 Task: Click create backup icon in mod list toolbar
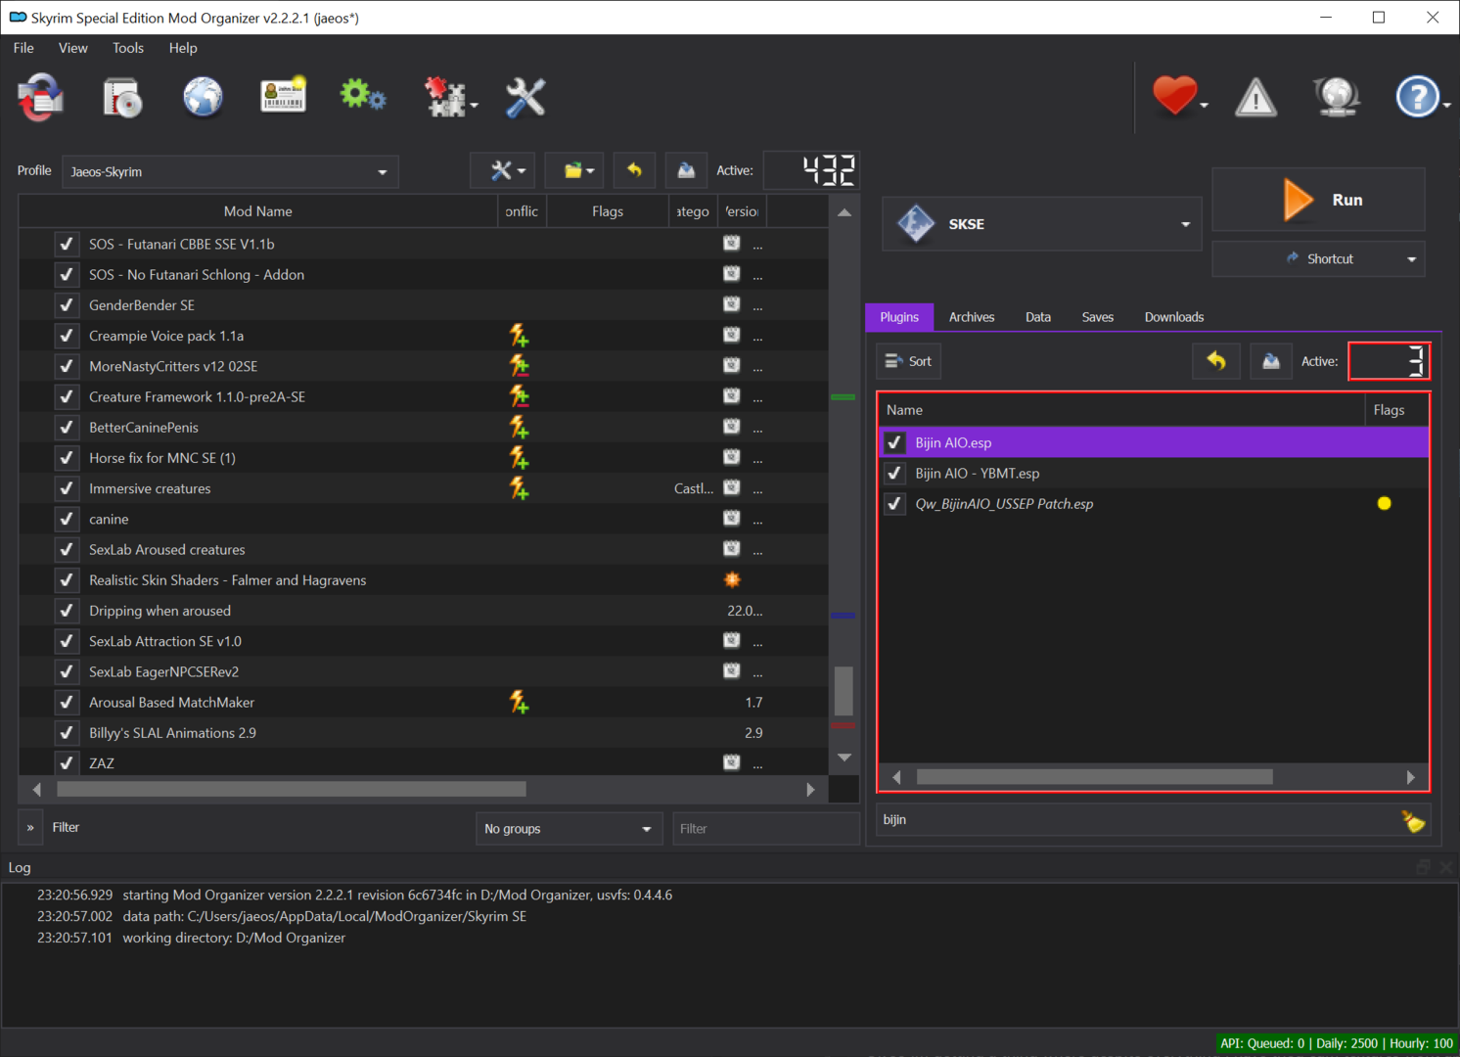click(x=686, y=170)
